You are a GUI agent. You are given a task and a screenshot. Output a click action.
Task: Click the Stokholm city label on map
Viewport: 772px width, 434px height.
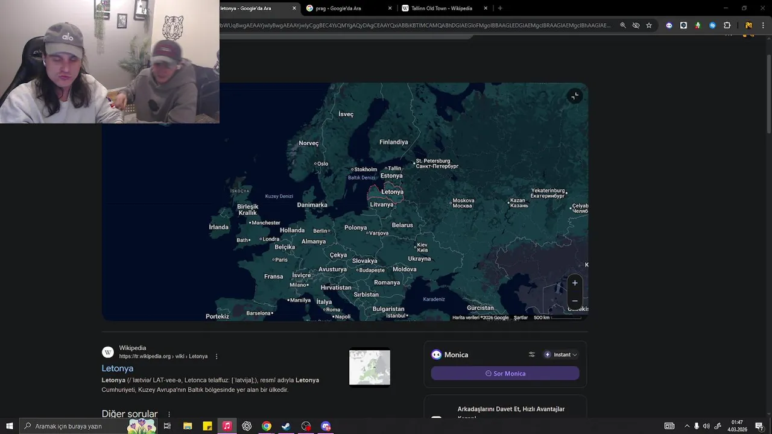pos(365,169)
